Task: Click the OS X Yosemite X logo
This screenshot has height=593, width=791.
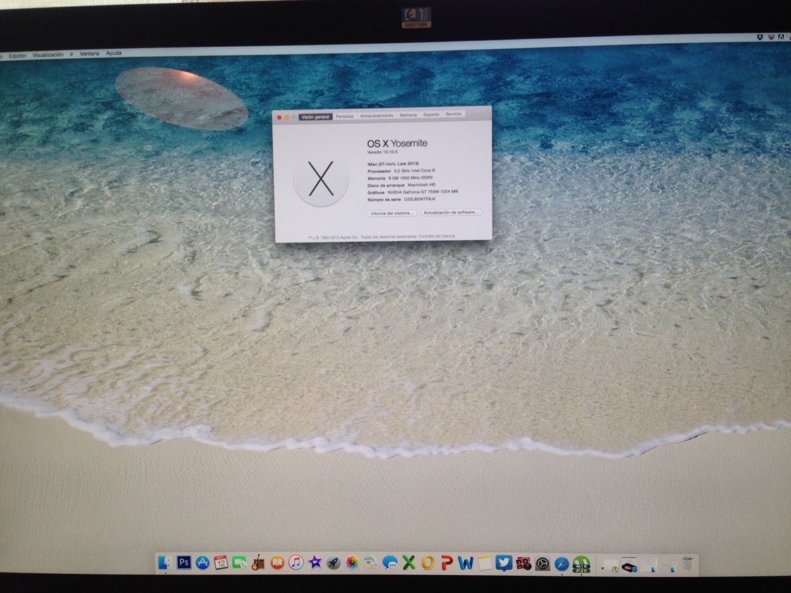Action: pos(321,178)
